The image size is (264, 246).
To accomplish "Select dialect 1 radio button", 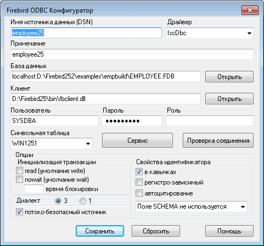I will click(83, 201).
